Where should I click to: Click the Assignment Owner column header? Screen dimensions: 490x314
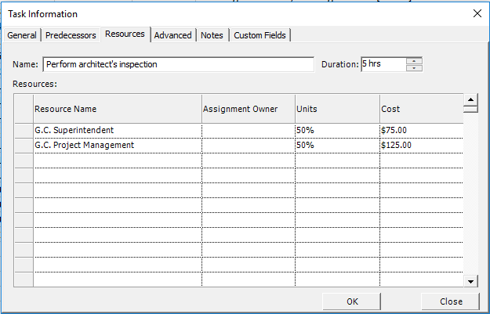[249, 109]
